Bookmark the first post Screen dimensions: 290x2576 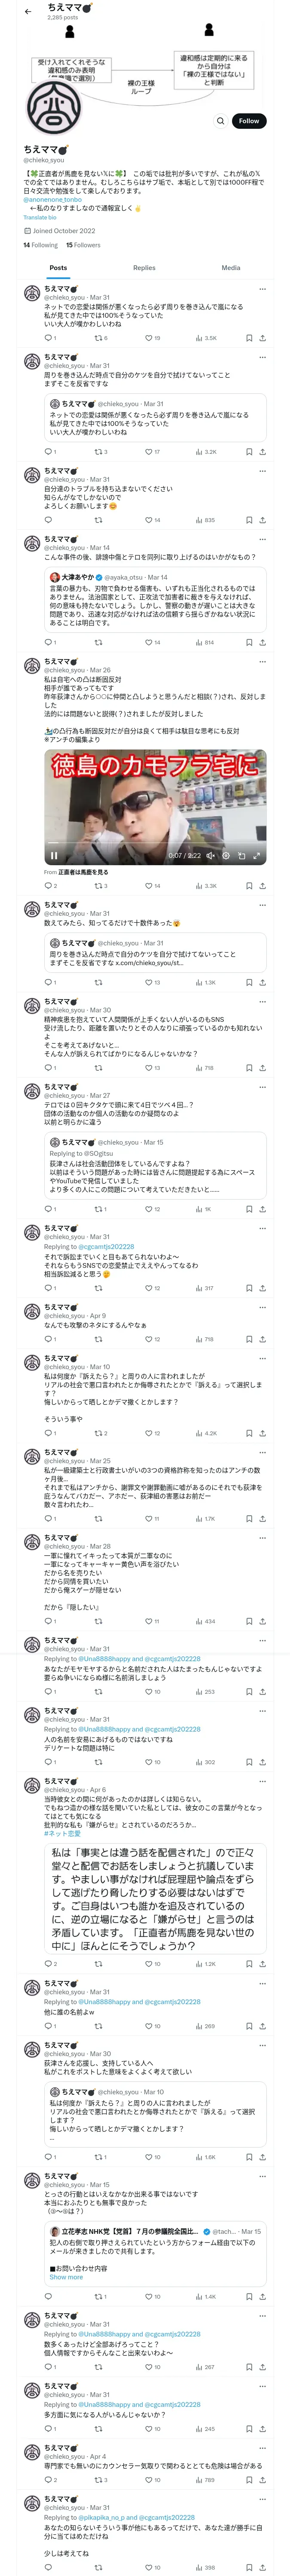click(249, 338)
